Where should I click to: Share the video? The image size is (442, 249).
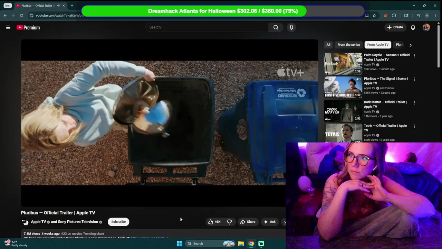click(x=248, y=222)
